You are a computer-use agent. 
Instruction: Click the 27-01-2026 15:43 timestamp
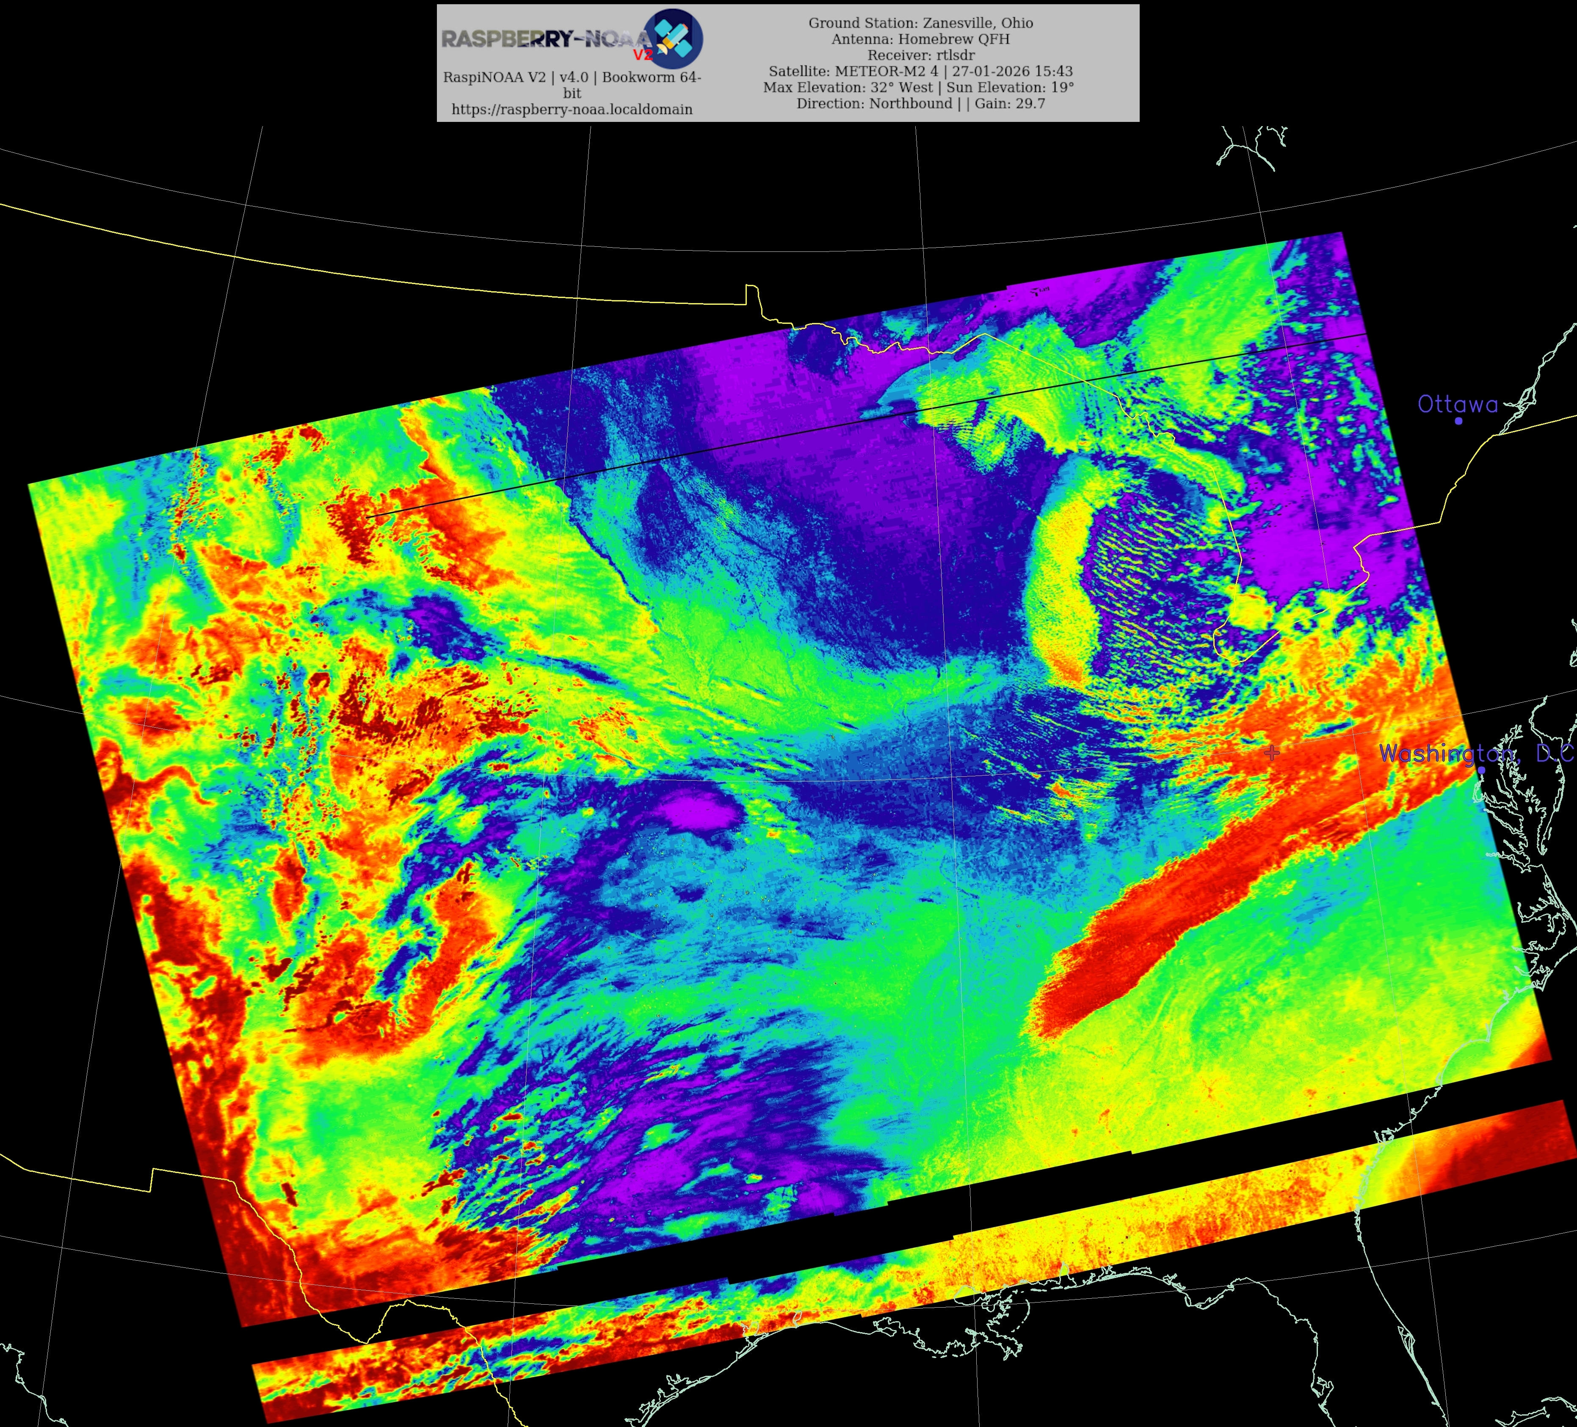click(x=1012, y=71)
